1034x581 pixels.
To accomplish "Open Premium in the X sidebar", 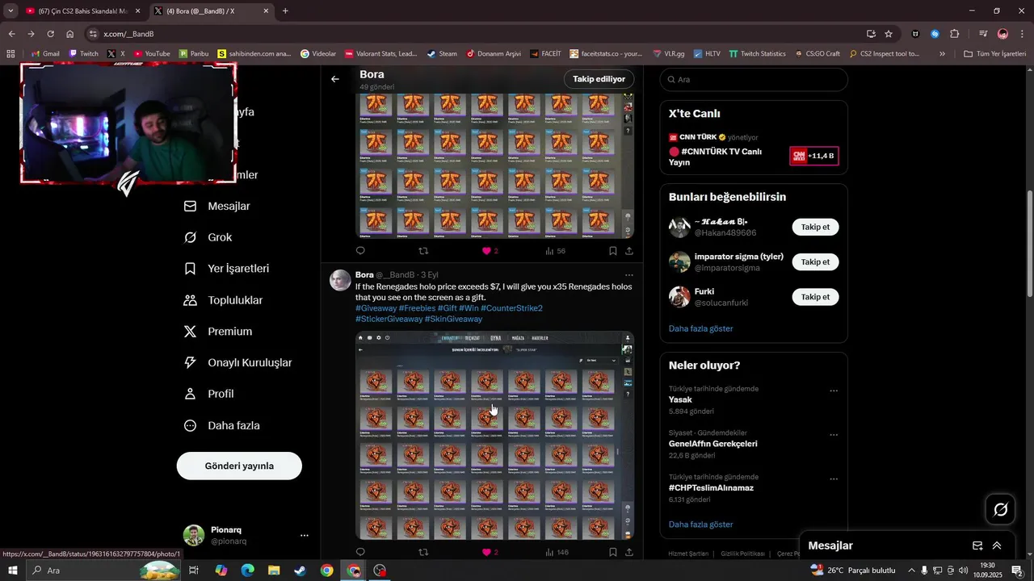I will pos(218,332).
